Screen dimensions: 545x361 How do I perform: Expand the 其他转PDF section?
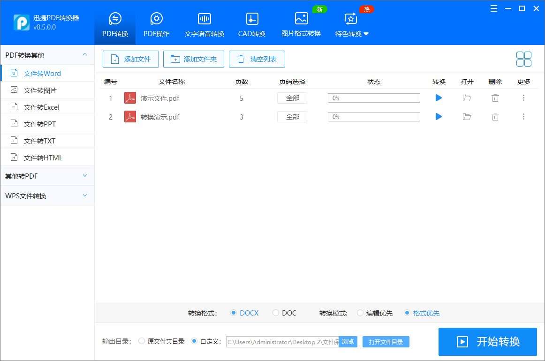(85, 176)
